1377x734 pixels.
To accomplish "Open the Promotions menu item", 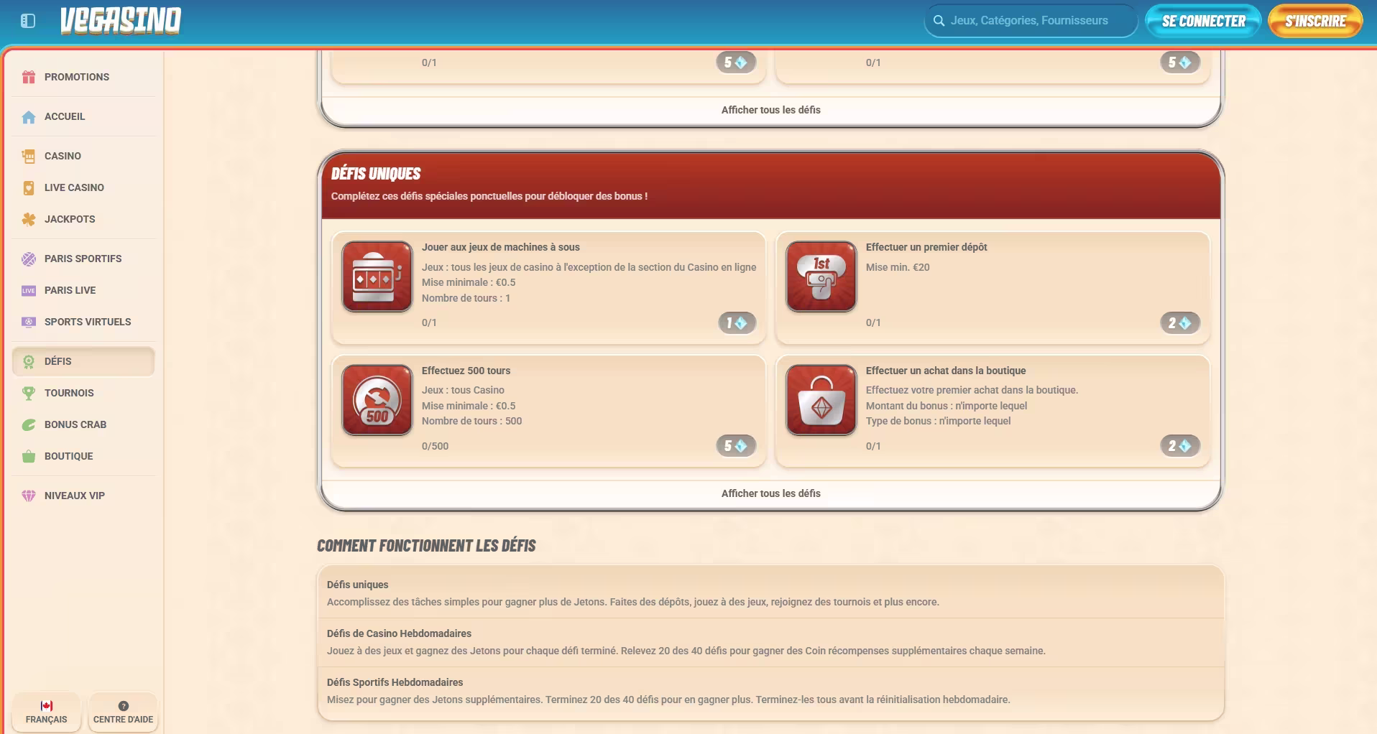I will click(x=83, y=77).
